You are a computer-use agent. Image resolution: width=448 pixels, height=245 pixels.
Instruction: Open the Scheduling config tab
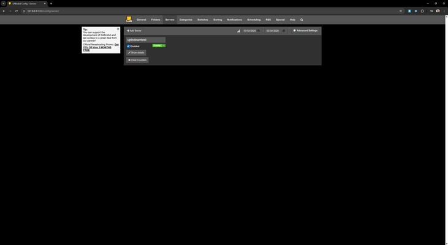pos(254,20)
